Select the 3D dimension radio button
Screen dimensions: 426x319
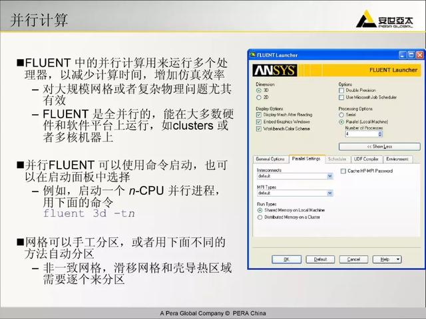pyautogui.click(x=259, y=90)
